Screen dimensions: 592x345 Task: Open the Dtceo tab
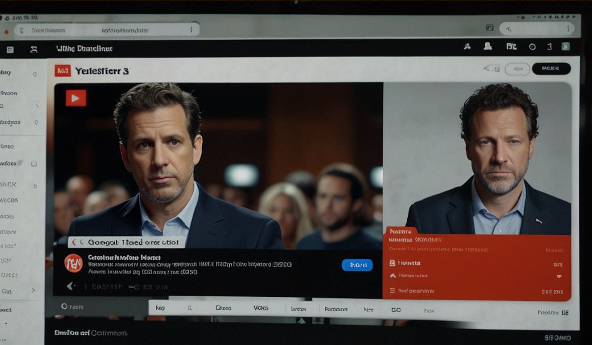(x=223, y=308)
